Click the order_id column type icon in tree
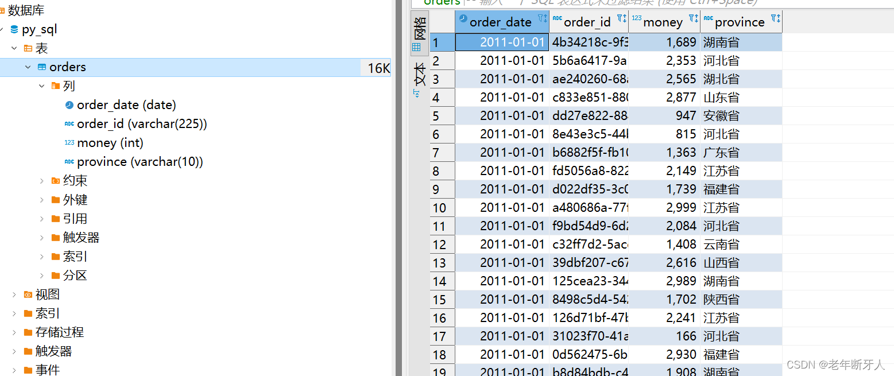 click(x=69, y=124)
